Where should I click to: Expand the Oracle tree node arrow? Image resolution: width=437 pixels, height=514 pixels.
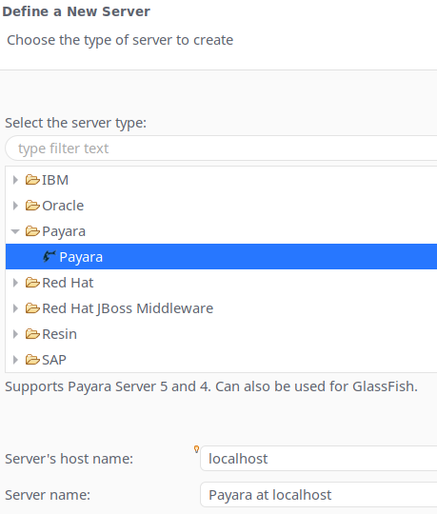pyautogui.click(x=15, y=206)
